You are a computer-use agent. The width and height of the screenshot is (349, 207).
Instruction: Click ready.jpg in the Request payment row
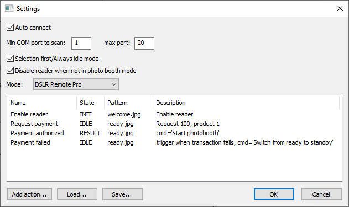(121, 124)
